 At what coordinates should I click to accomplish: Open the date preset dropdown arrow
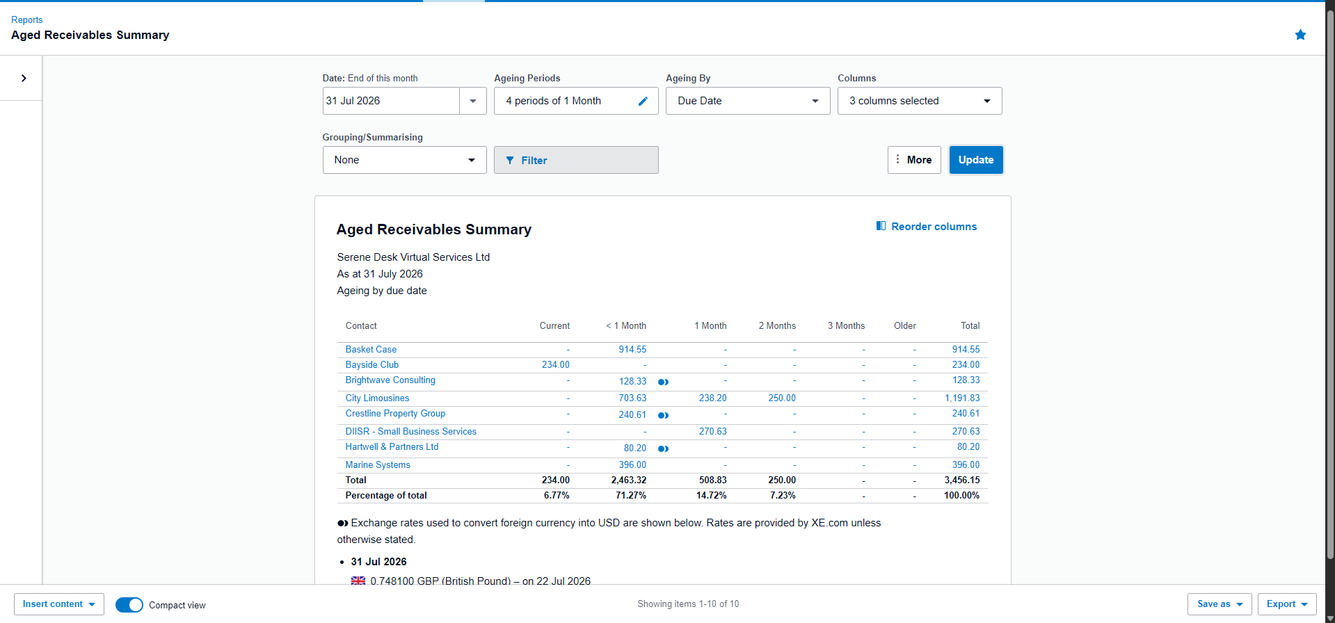(x=473, y=101)
